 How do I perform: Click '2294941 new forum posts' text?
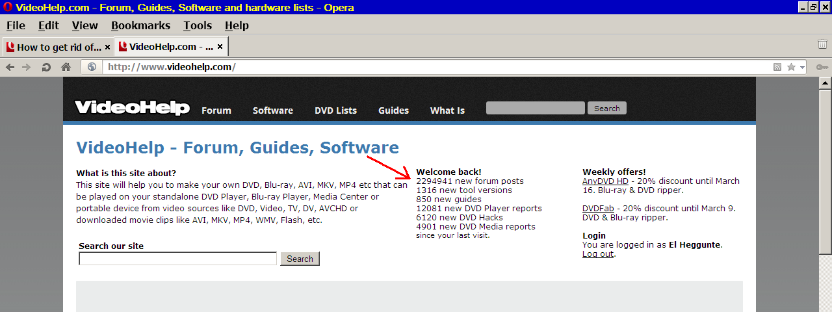pos(470,181)
